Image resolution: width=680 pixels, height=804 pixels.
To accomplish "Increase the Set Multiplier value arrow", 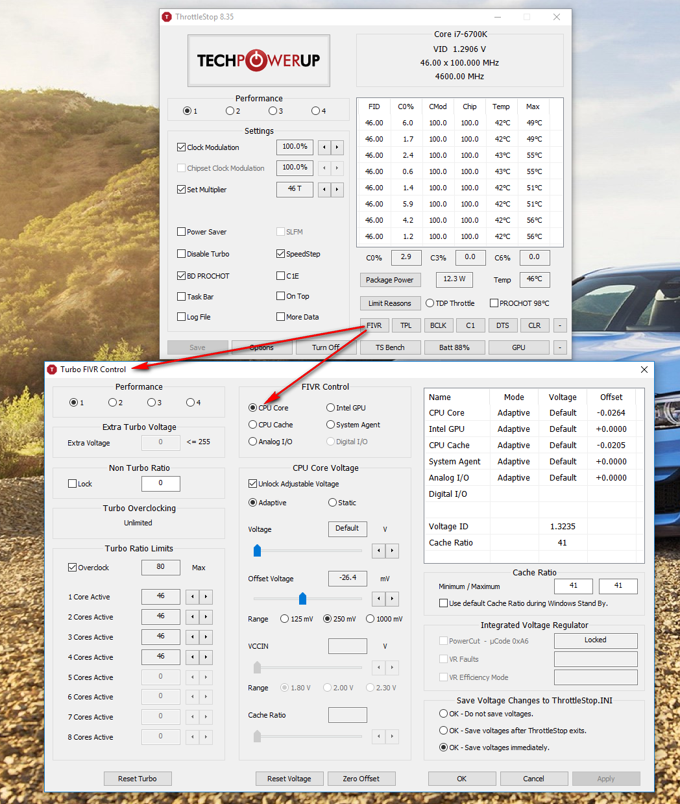I will pyautogui.click(x=337, y=190).
